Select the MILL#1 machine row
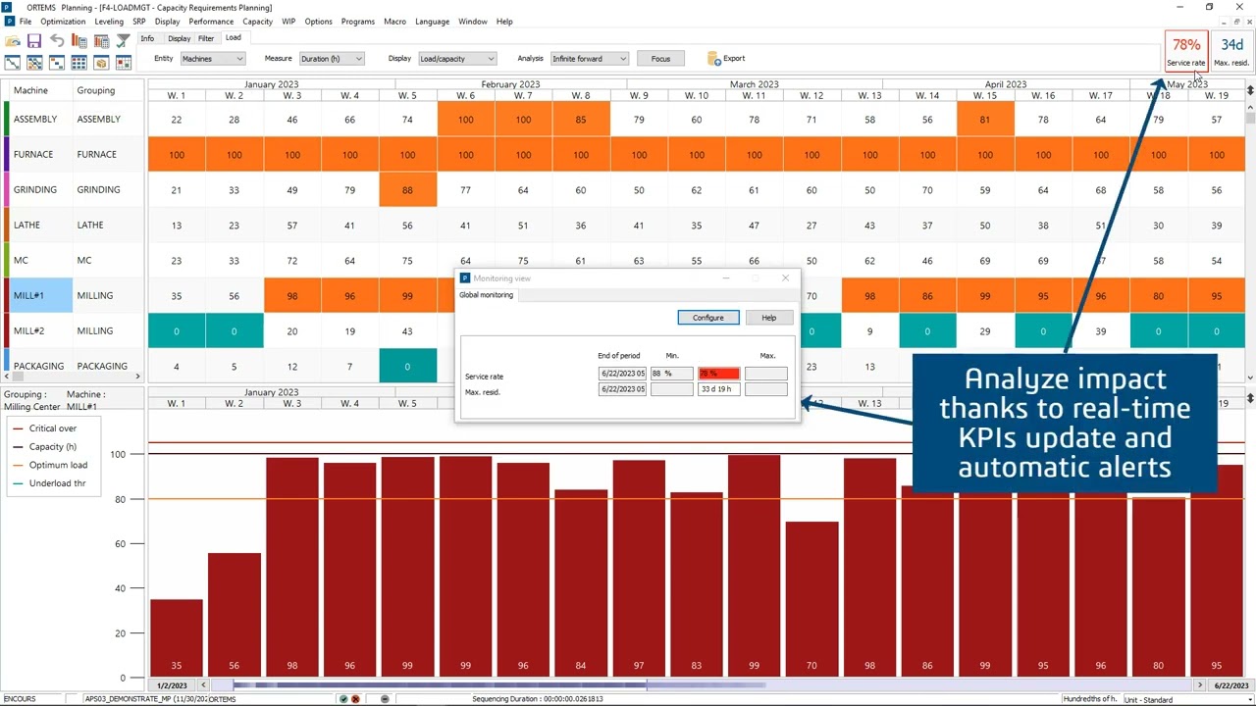 [x=75, y=295]
